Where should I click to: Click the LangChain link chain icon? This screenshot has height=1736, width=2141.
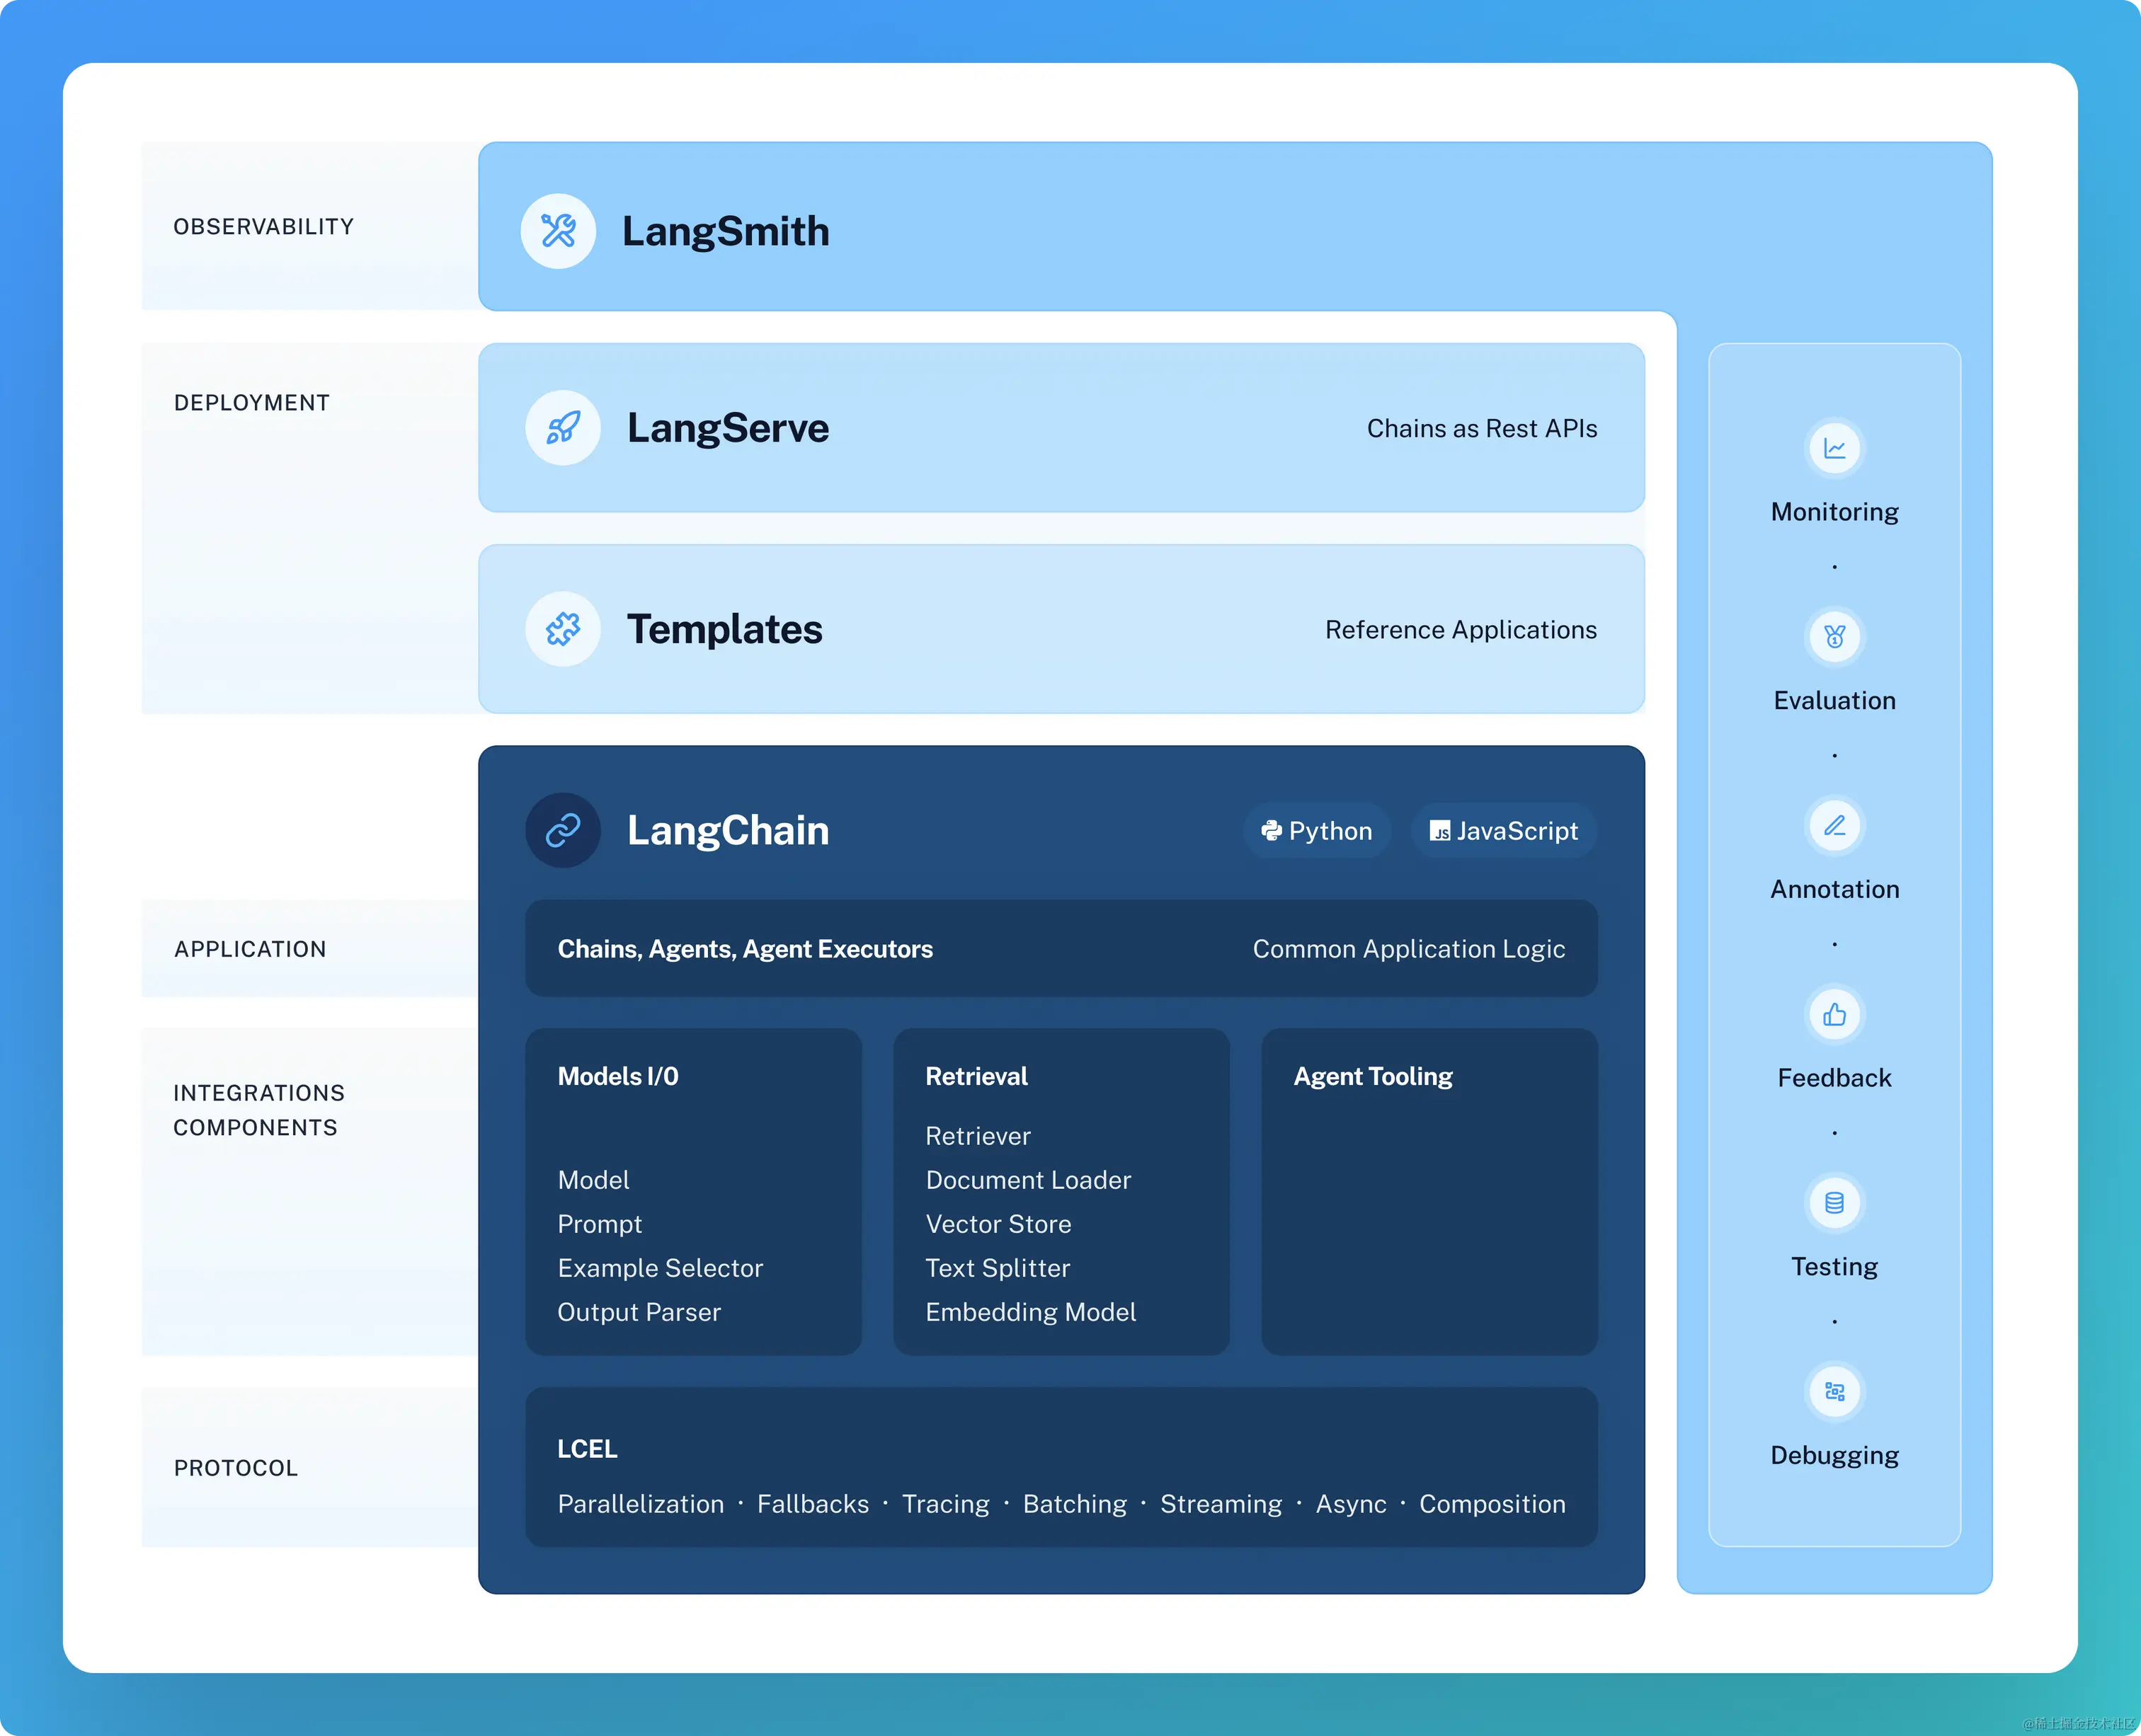[x=562, y=830]
